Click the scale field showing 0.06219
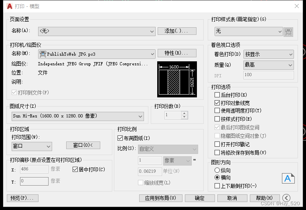The image size is (306, 210). 150,172
